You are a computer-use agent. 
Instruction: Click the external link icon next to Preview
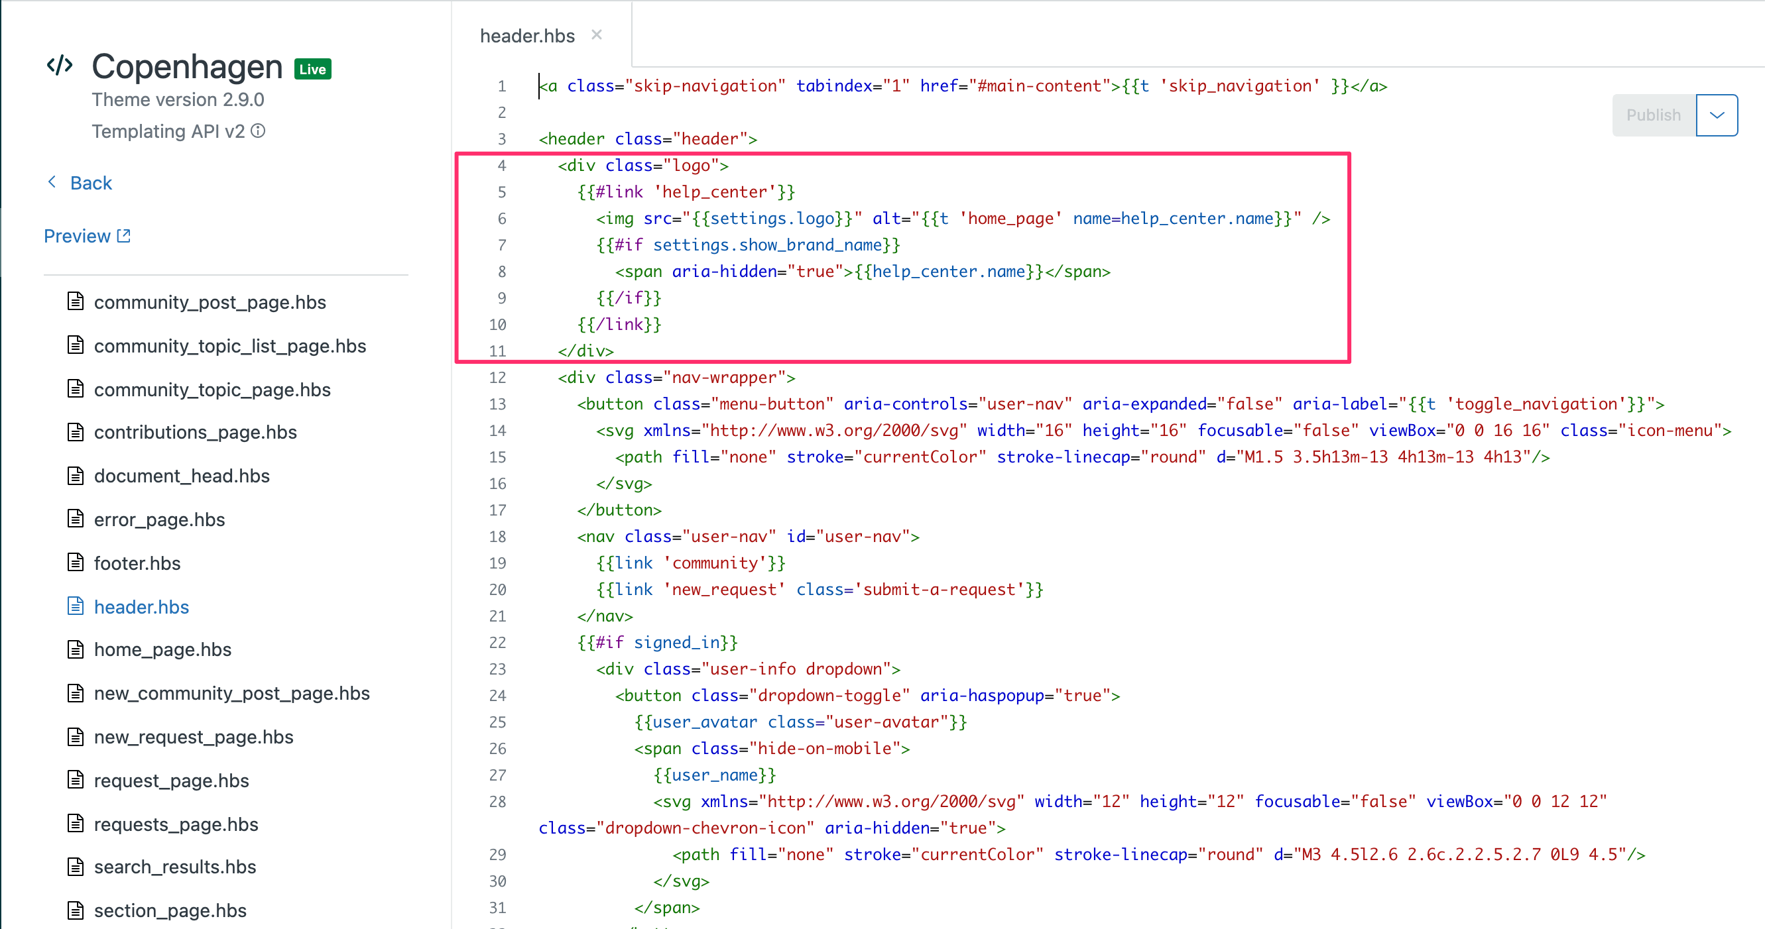click(x=124, y=235)
